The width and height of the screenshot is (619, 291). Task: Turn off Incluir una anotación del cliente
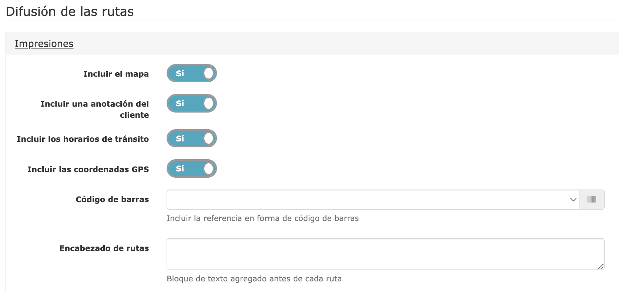[x=192, y=103]
